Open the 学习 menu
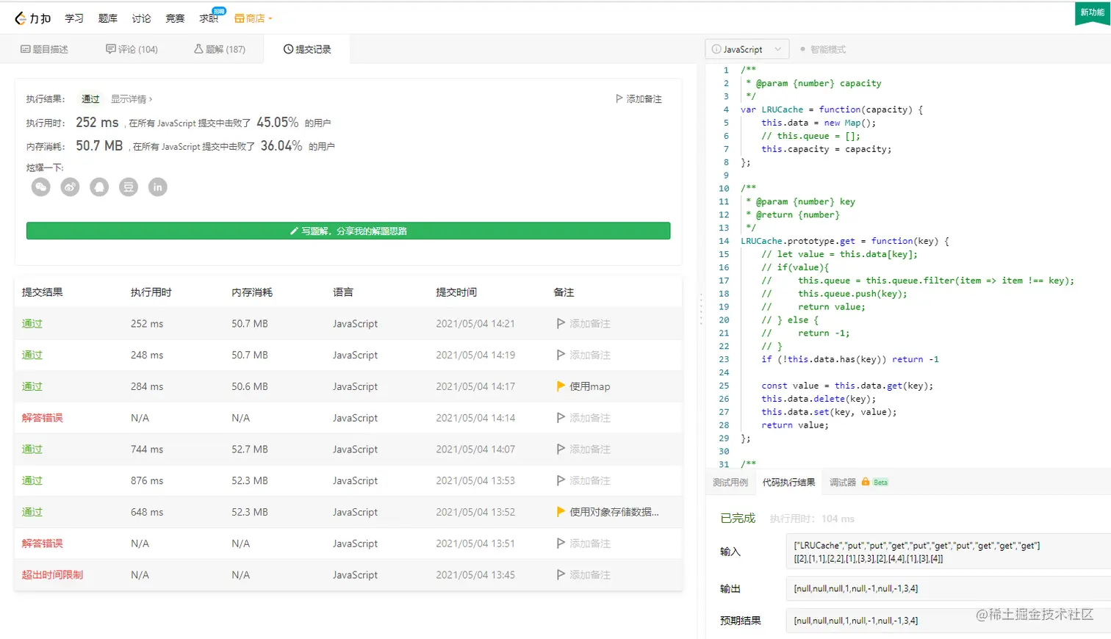The width and height of the screenshot is (1111, 639). (x=74, y=18)
